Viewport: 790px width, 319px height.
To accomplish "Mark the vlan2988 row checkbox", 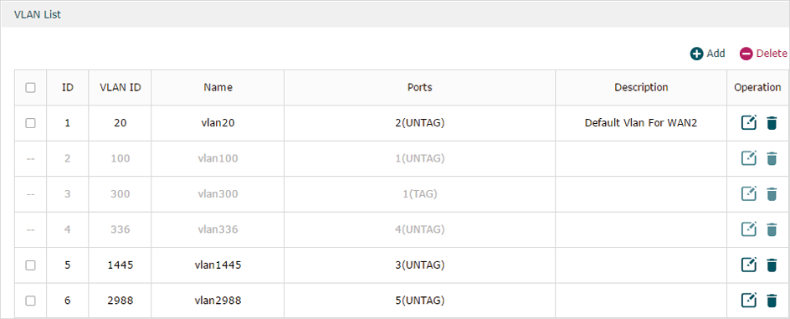I will tap(30, 301).
